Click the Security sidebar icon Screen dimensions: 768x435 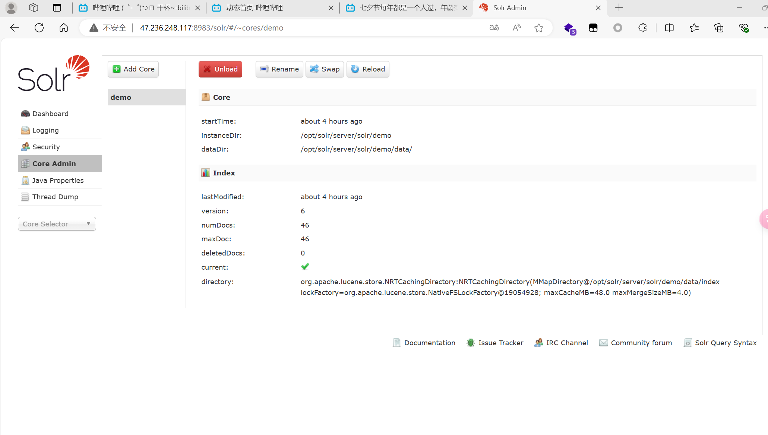point(25,147)
